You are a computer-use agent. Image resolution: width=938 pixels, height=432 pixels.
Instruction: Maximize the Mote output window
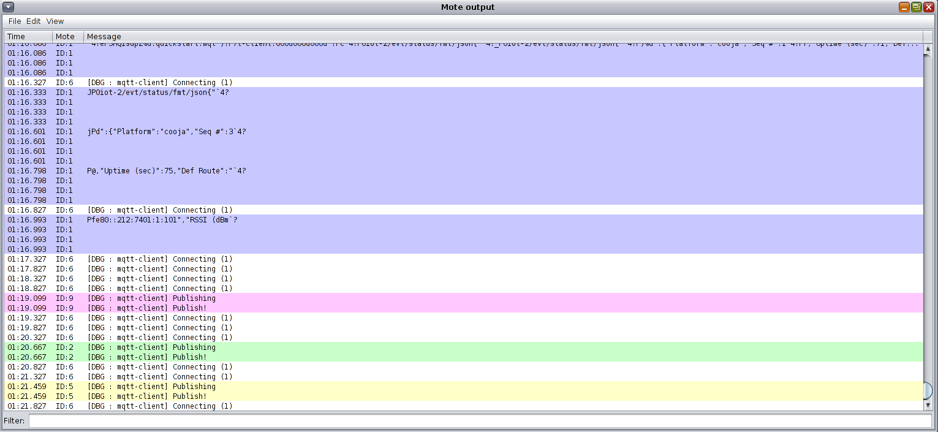point(916,7)
